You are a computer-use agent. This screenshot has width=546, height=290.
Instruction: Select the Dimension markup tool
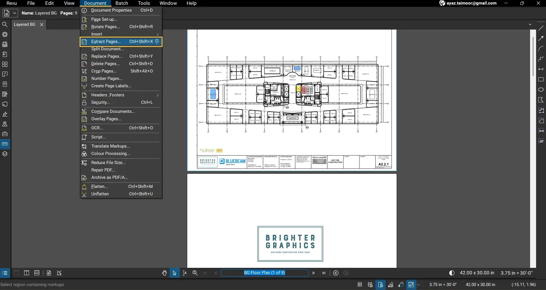click(x=541, y=69)
